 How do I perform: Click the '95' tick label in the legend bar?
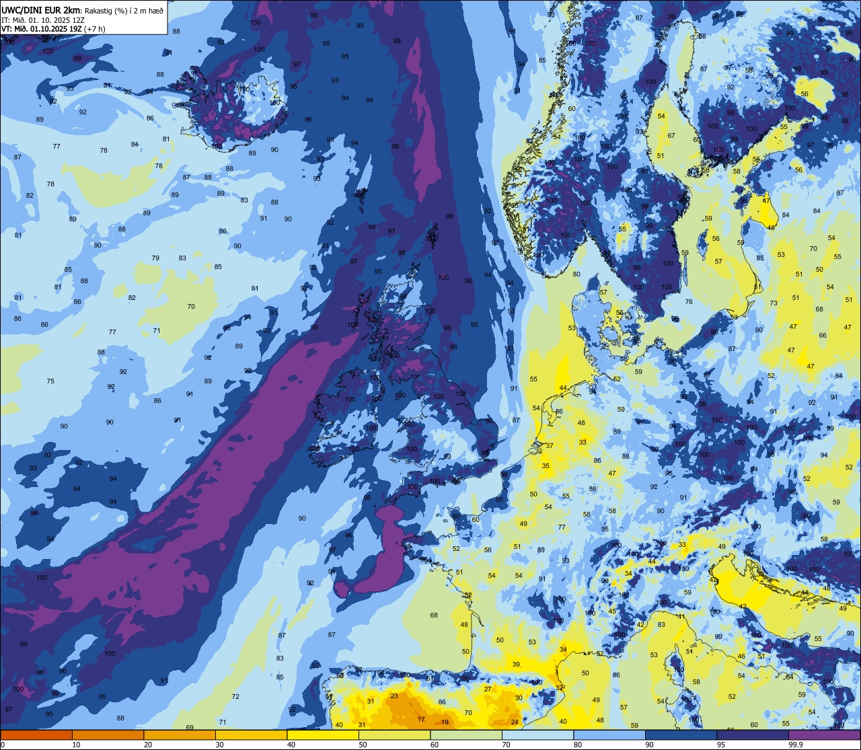tap(721, 745)
